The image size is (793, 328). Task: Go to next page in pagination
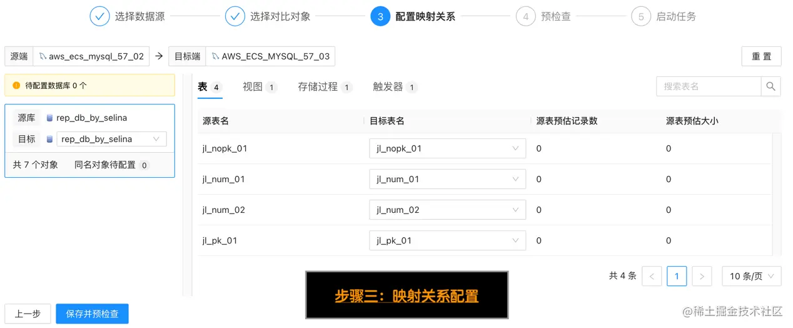(x=702, y=276)
